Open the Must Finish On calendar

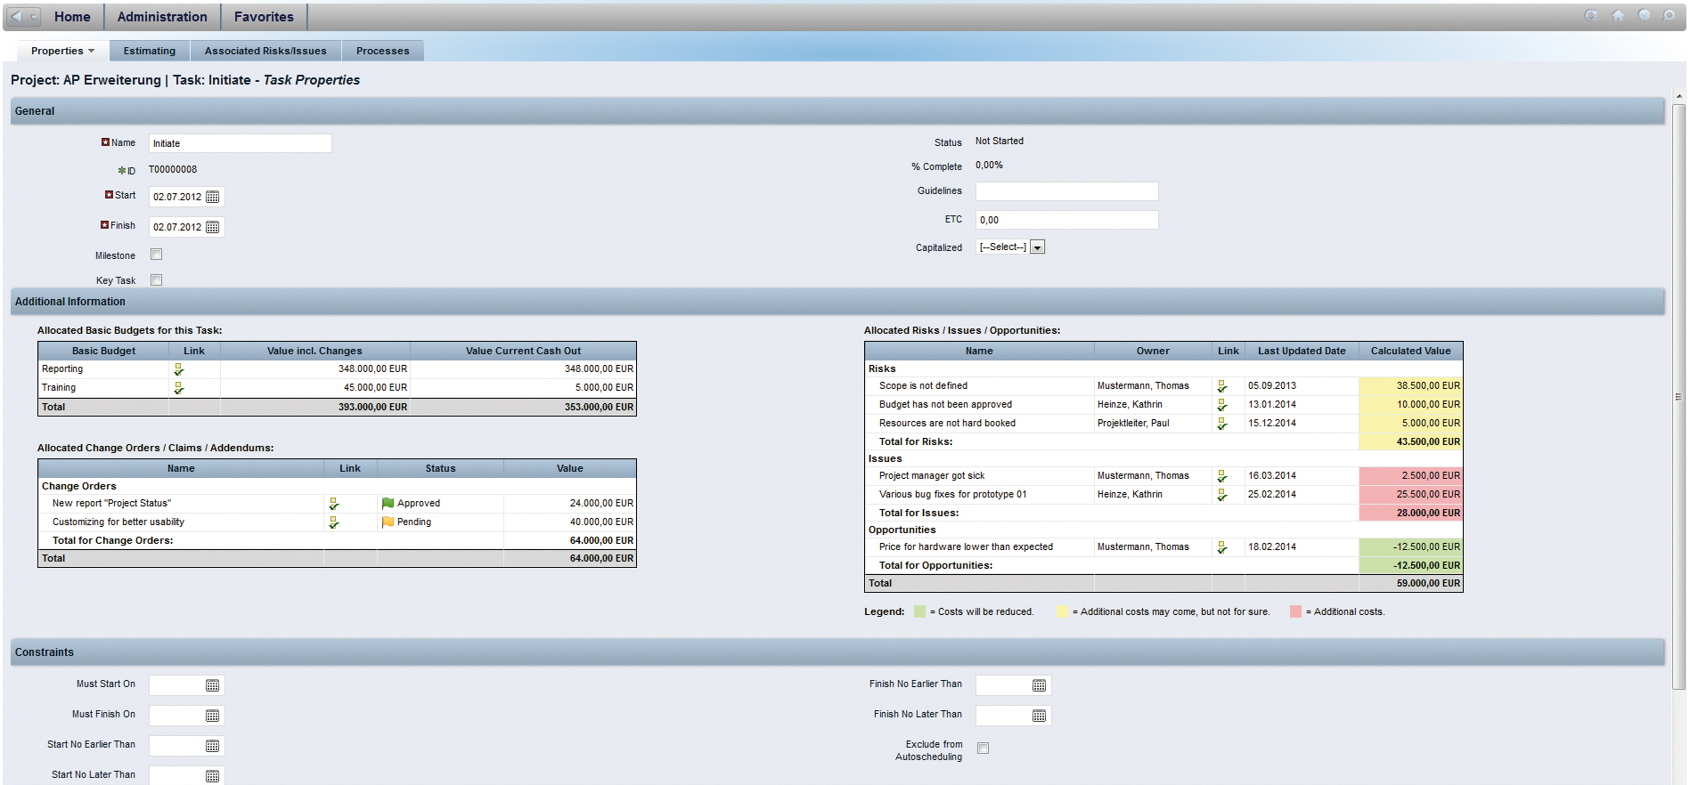(213, 716)
